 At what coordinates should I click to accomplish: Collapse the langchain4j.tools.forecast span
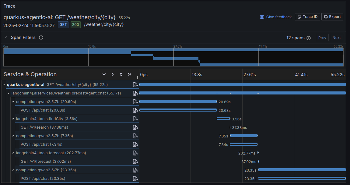click(13, 153)
